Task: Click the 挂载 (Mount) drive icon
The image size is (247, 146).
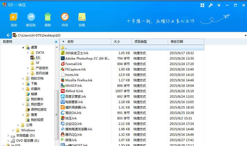Action: (x=82, y=17)
